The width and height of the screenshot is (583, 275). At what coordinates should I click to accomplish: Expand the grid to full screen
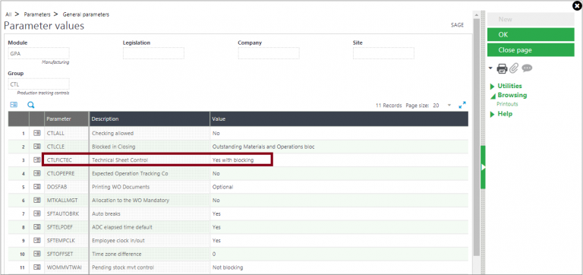pyautogui.click(x=462, y=106)
